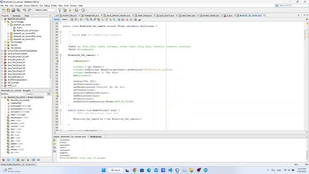Open Chrome from the taskbar

(x=135, y=170)
